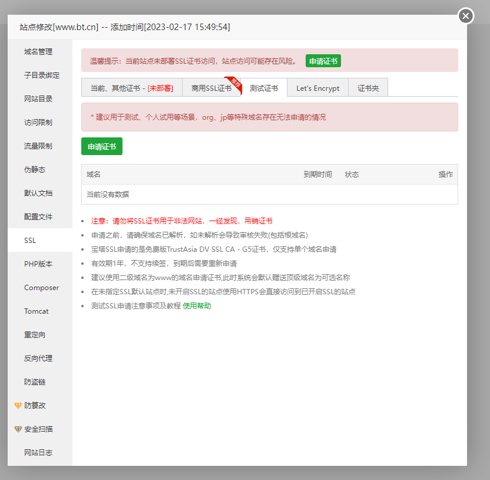490x480 pixels.
Task: Click the 到期时间 column header
Action: point(317,175)
